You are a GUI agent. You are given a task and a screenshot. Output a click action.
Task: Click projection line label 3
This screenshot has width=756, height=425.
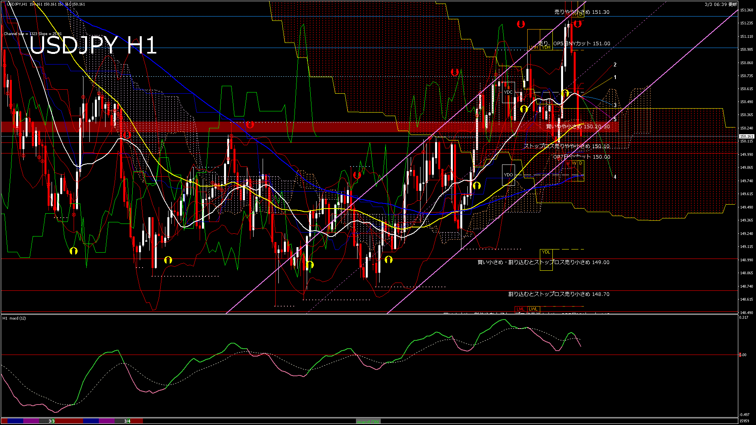tap(615, 105)
